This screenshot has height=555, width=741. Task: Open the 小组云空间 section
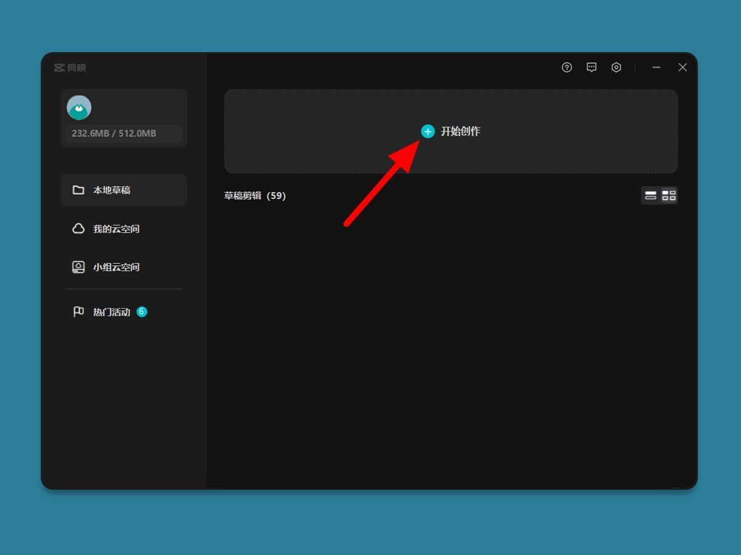116,267
